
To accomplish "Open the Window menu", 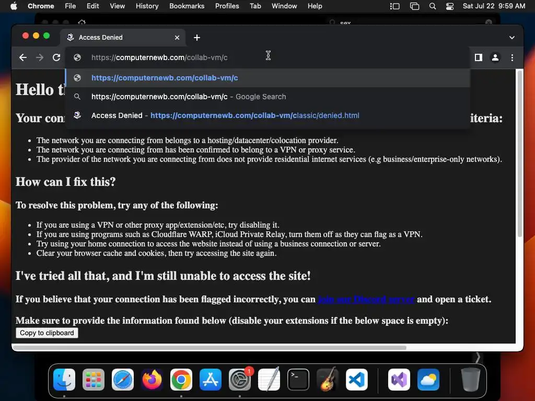I will [x=284, y=6].
